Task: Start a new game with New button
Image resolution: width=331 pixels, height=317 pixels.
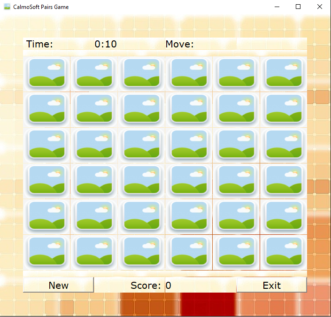Action: click(x=59, y=285)
